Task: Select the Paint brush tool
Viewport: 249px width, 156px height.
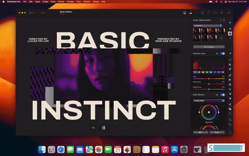Action: coord(230,59)
